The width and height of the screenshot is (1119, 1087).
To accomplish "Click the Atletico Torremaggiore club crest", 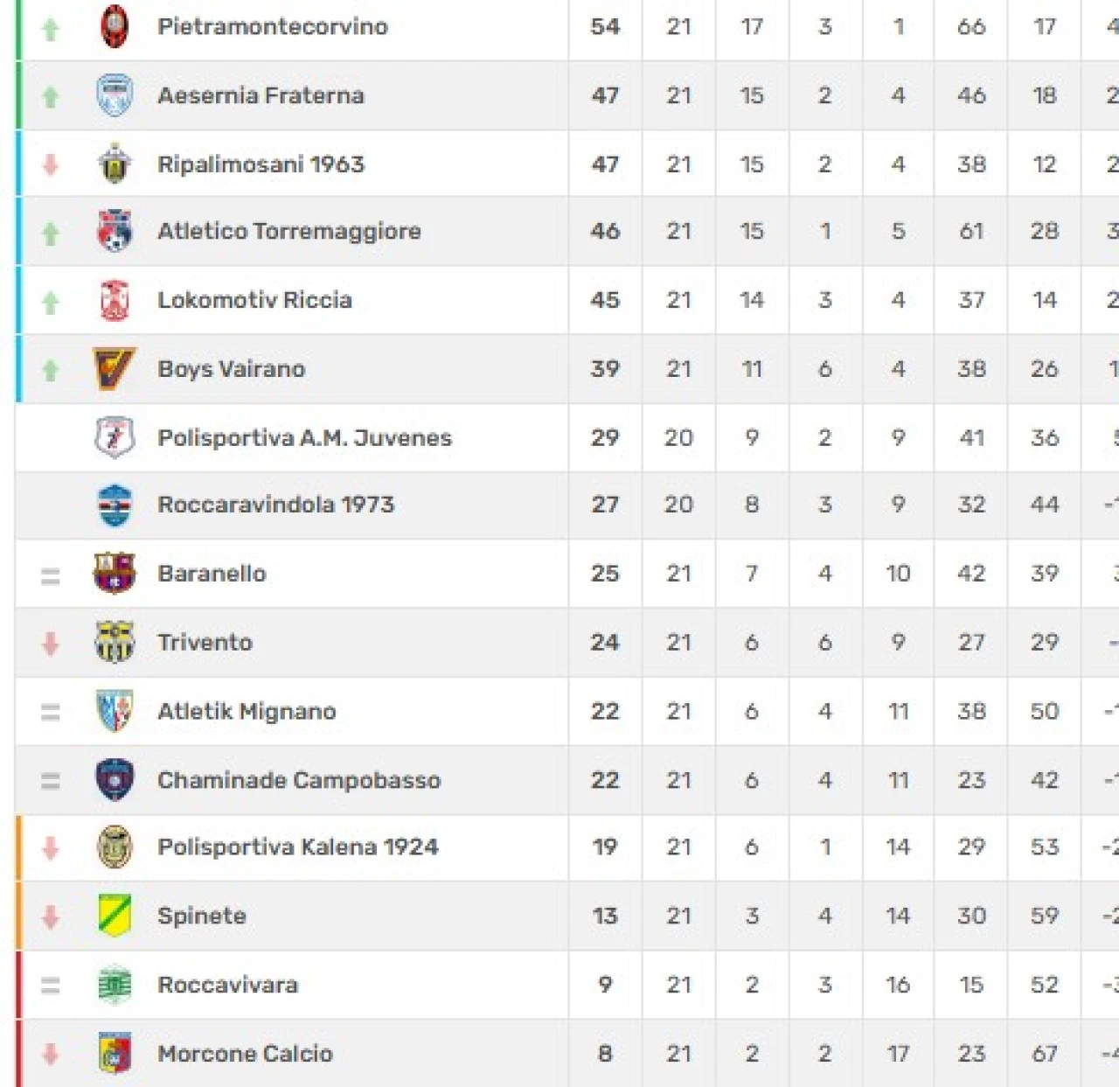I will point(115,231).
